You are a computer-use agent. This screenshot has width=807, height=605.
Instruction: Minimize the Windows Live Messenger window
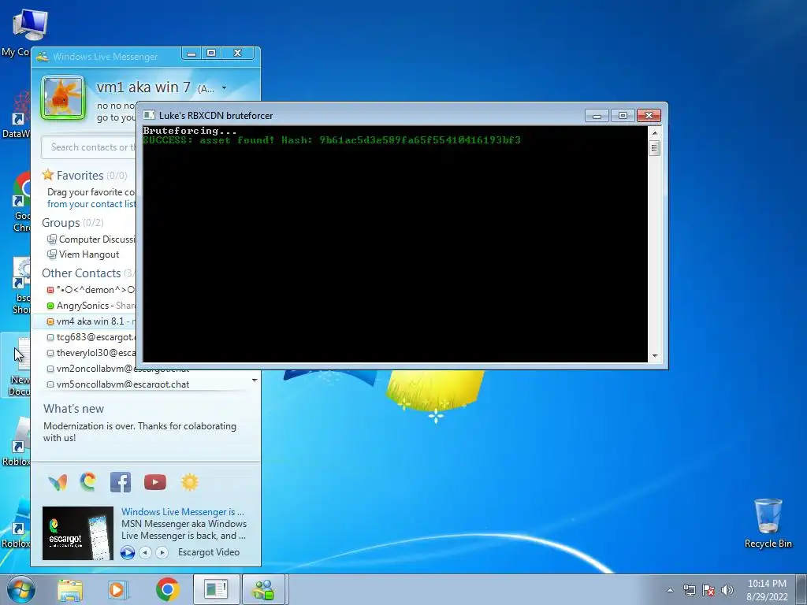pos(192,54)
